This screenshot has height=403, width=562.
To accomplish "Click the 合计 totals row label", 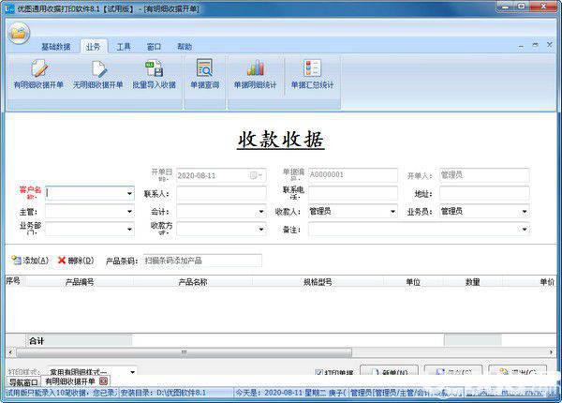I will [x=37, y=341].
